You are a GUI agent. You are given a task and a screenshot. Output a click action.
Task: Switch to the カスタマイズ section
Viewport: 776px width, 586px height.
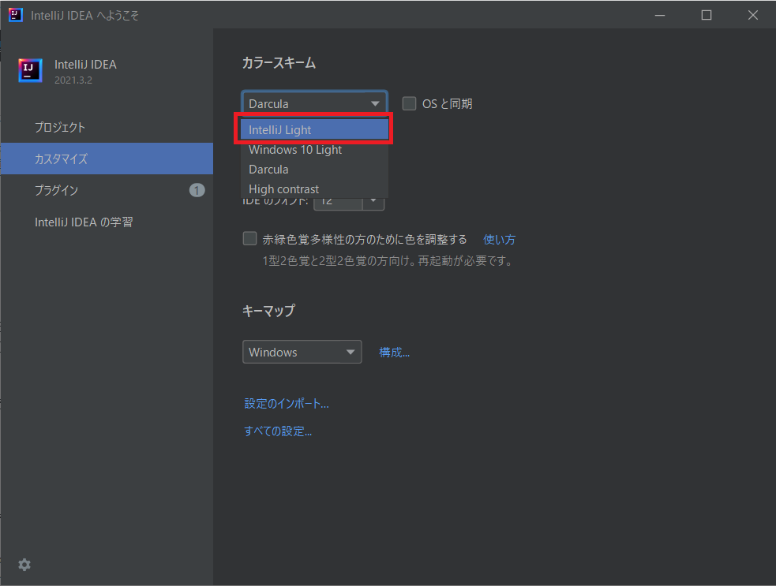coord(107,159)
